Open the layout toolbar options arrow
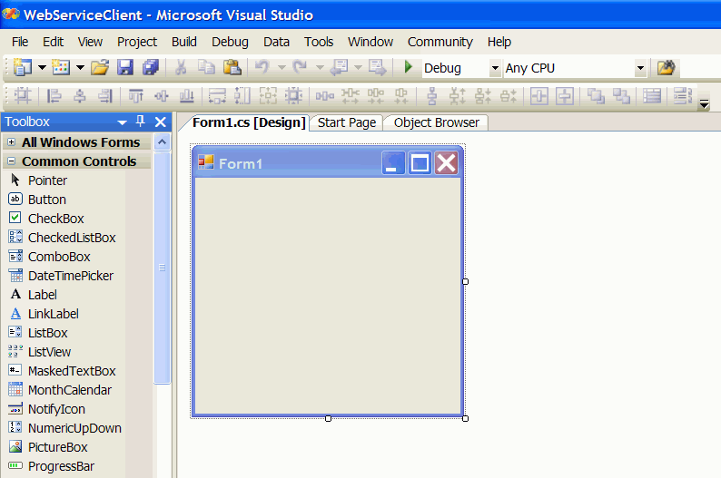Viewport: 721px width, 478px height. [704, 103]
